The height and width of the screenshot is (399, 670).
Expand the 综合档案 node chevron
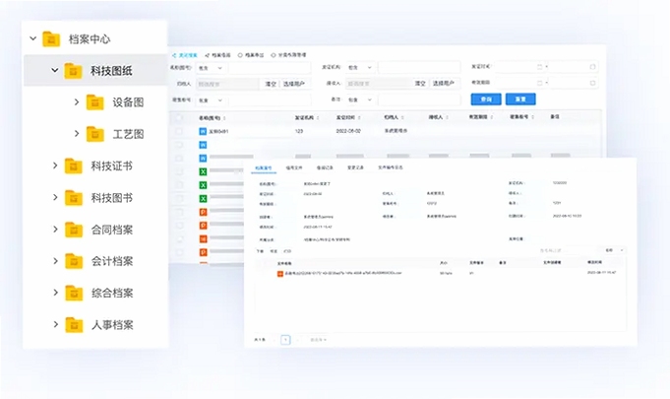pyautogui.click(x=55, y=292)
